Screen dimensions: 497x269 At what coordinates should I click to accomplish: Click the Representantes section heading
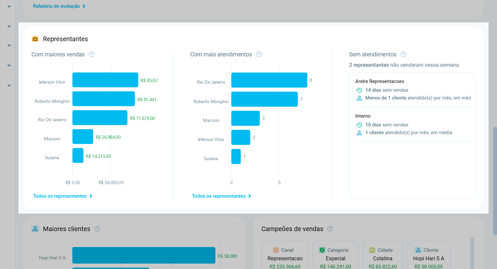65,39
